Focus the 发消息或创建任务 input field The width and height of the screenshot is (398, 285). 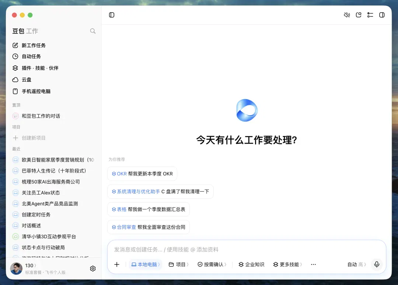(x=246, y=250)
